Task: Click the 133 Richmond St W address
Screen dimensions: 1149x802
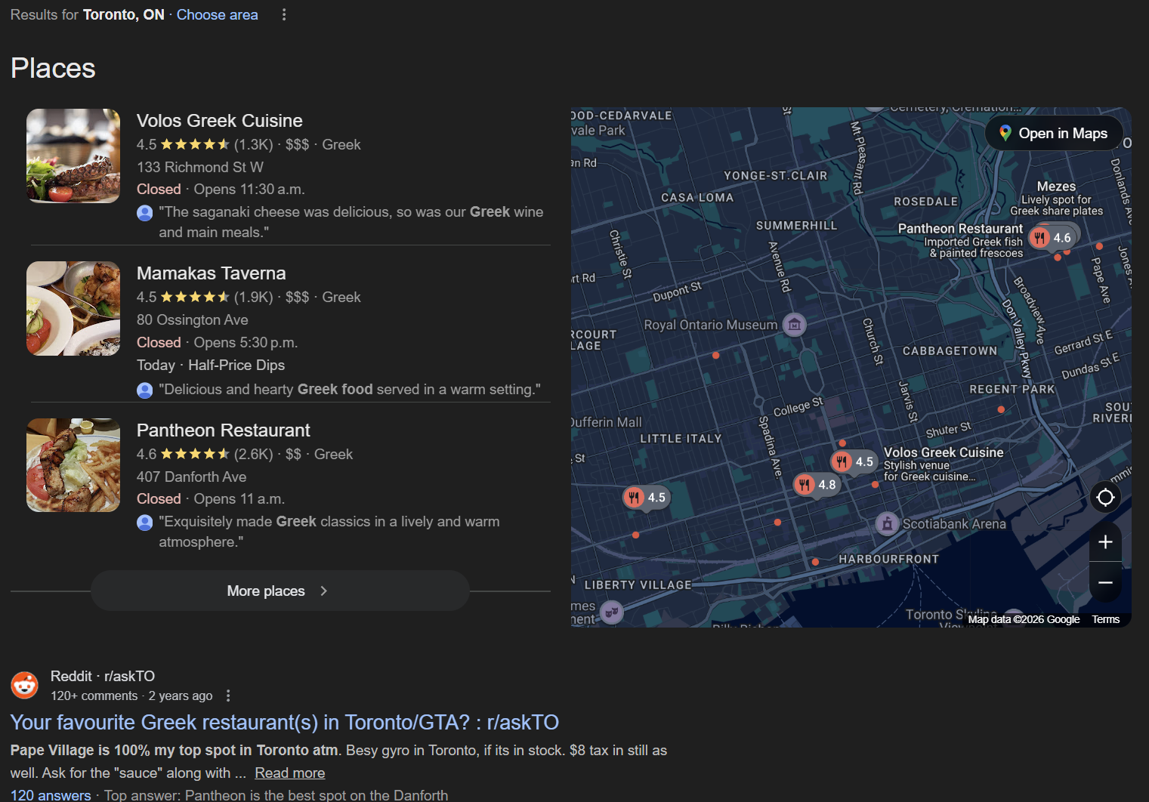Action: (x=200, y=167)
